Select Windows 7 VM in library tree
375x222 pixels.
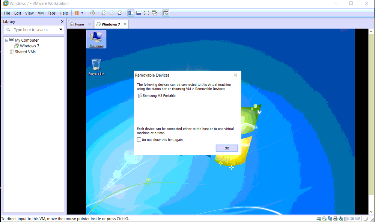pos(29,46)
